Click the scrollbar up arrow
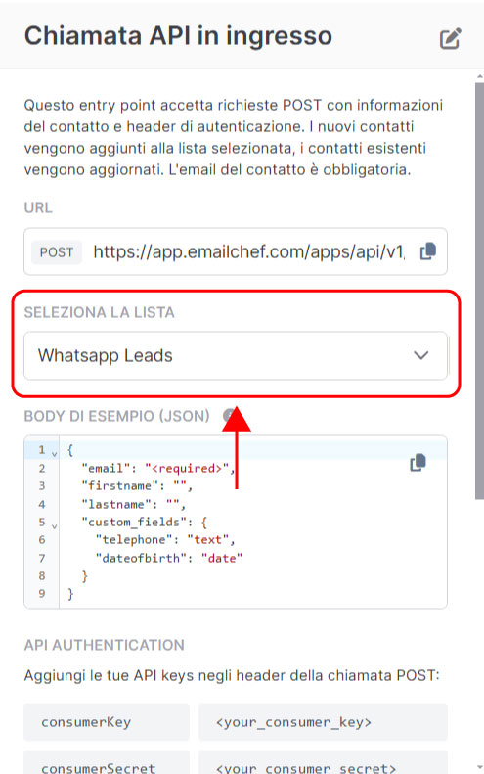 coord(479,76)
